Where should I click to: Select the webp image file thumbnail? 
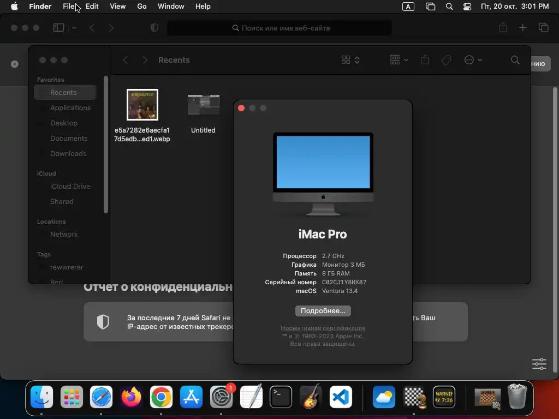[142, 105]
